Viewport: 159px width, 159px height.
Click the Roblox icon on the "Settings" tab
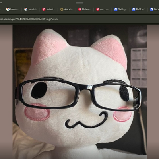116,9
